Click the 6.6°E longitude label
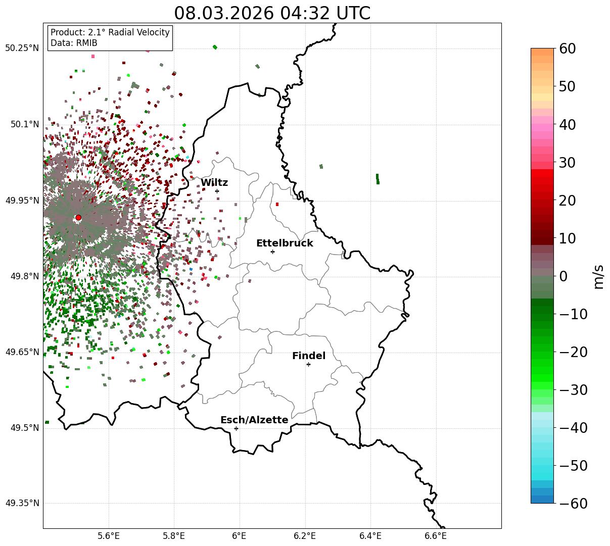 pos(436,536)
